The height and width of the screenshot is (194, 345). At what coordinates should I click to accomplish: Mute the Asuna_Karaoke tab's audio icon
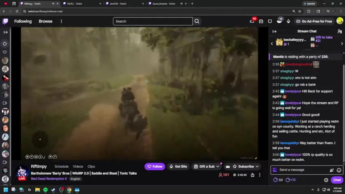click(181, 4)
